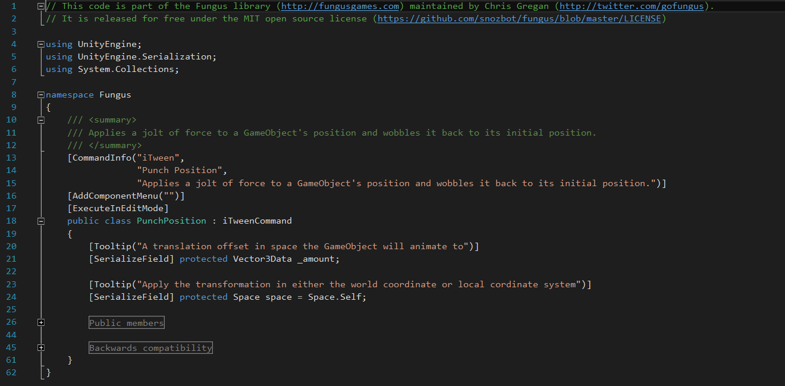This screenshot has height=386, width=785.
Task: Place cursor on the _amount field
Action: click(318, 259)
